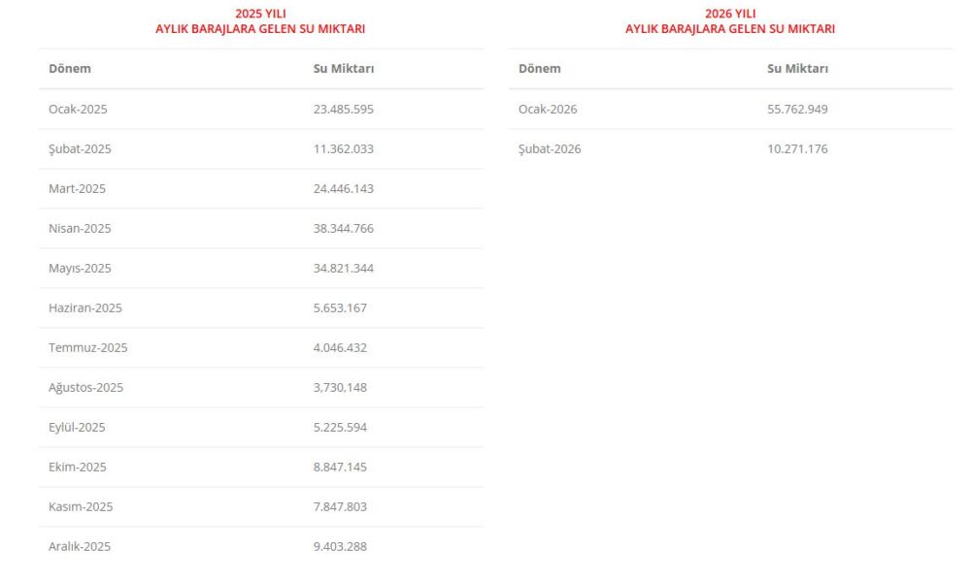This screenshot has height=582, width=971.
Task: Click the Mart-2025 period cell
Action: [x=77, y=189]
